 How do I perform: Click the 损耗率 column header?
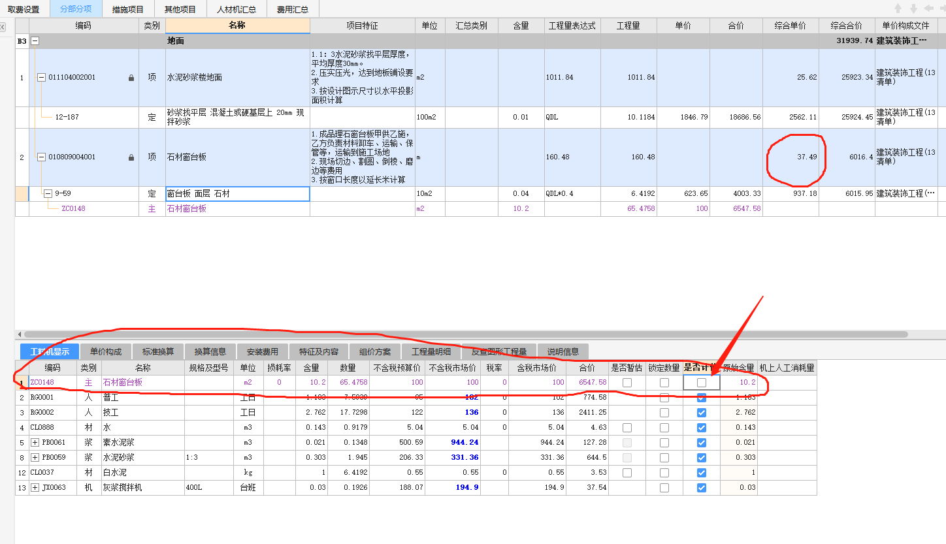pyautogui.click(x=279, y=368)
